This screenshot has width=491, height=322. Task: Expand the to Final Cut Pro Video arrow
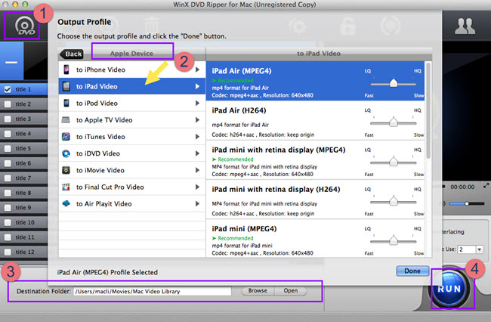pos(197,187)
